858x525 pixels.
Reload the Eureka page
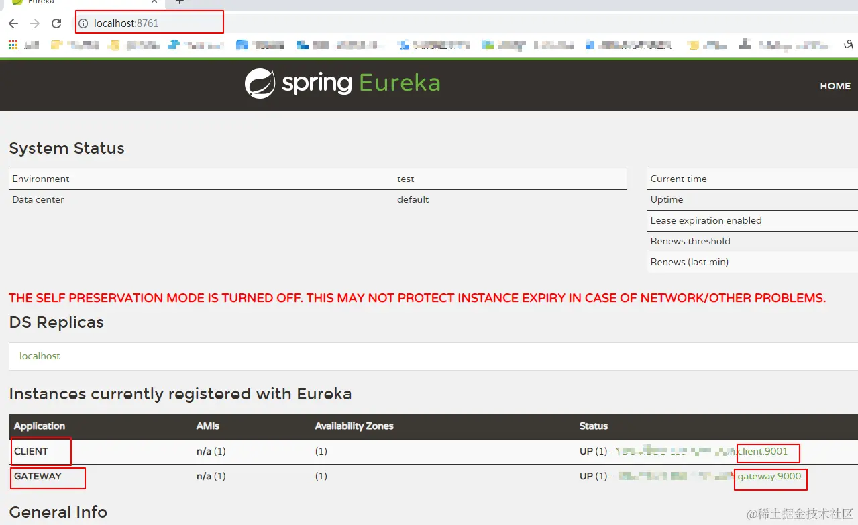(56, 23)
